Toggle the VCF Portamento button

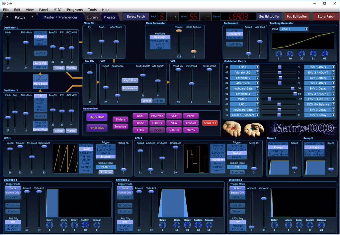coord(130,88)
